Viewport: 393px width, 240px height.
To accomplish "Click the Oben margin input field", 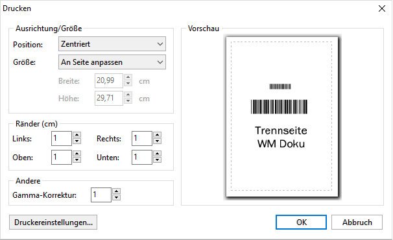I will [62, 157].
